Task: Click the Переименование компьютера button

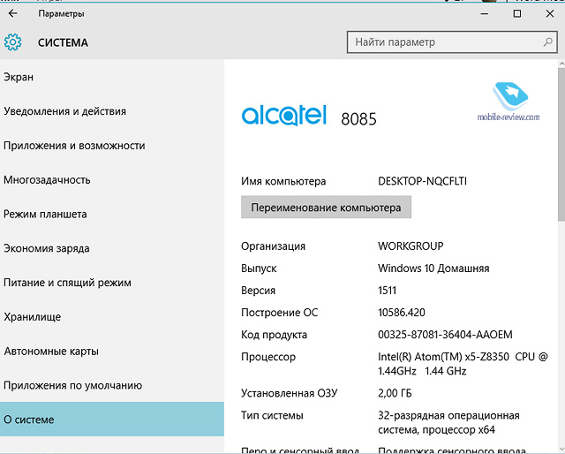Action: coord(326,208)
